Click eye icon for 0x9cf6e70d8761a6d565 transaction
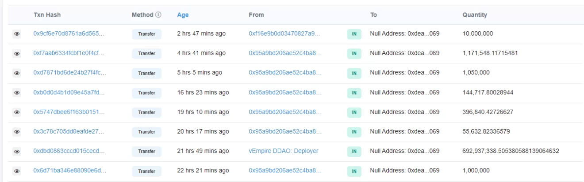Image resolution: width=584 pixels, height=182 pixels. click(17, 34)
